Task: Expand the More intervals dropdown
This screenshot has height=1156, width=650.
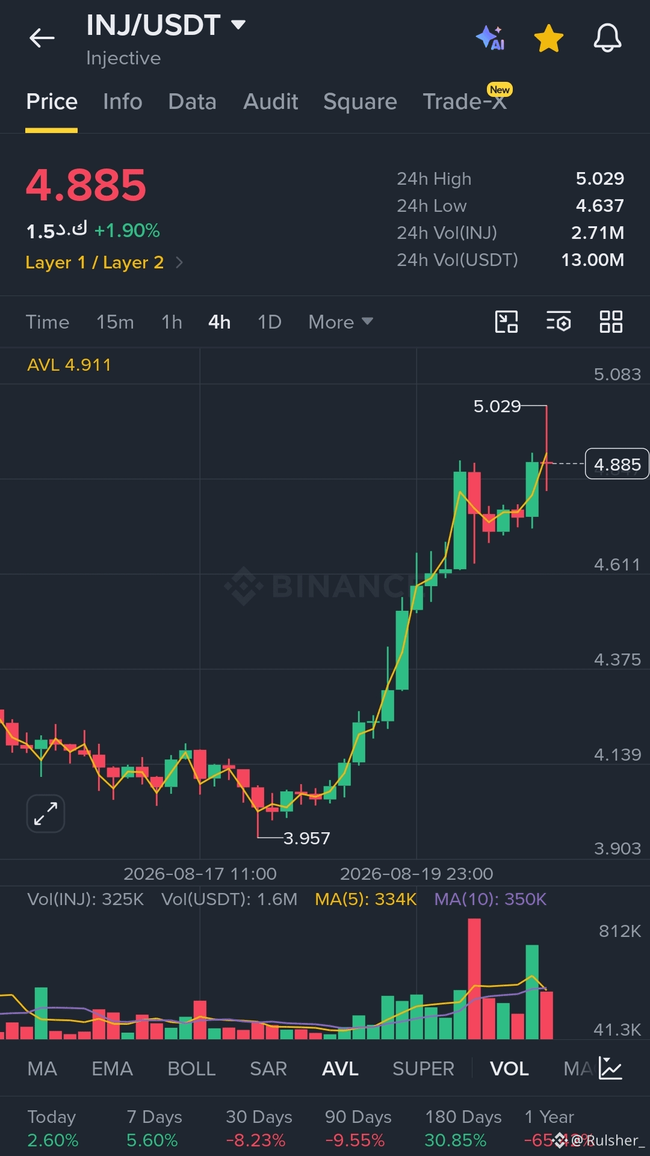Action: click(341, 322)
